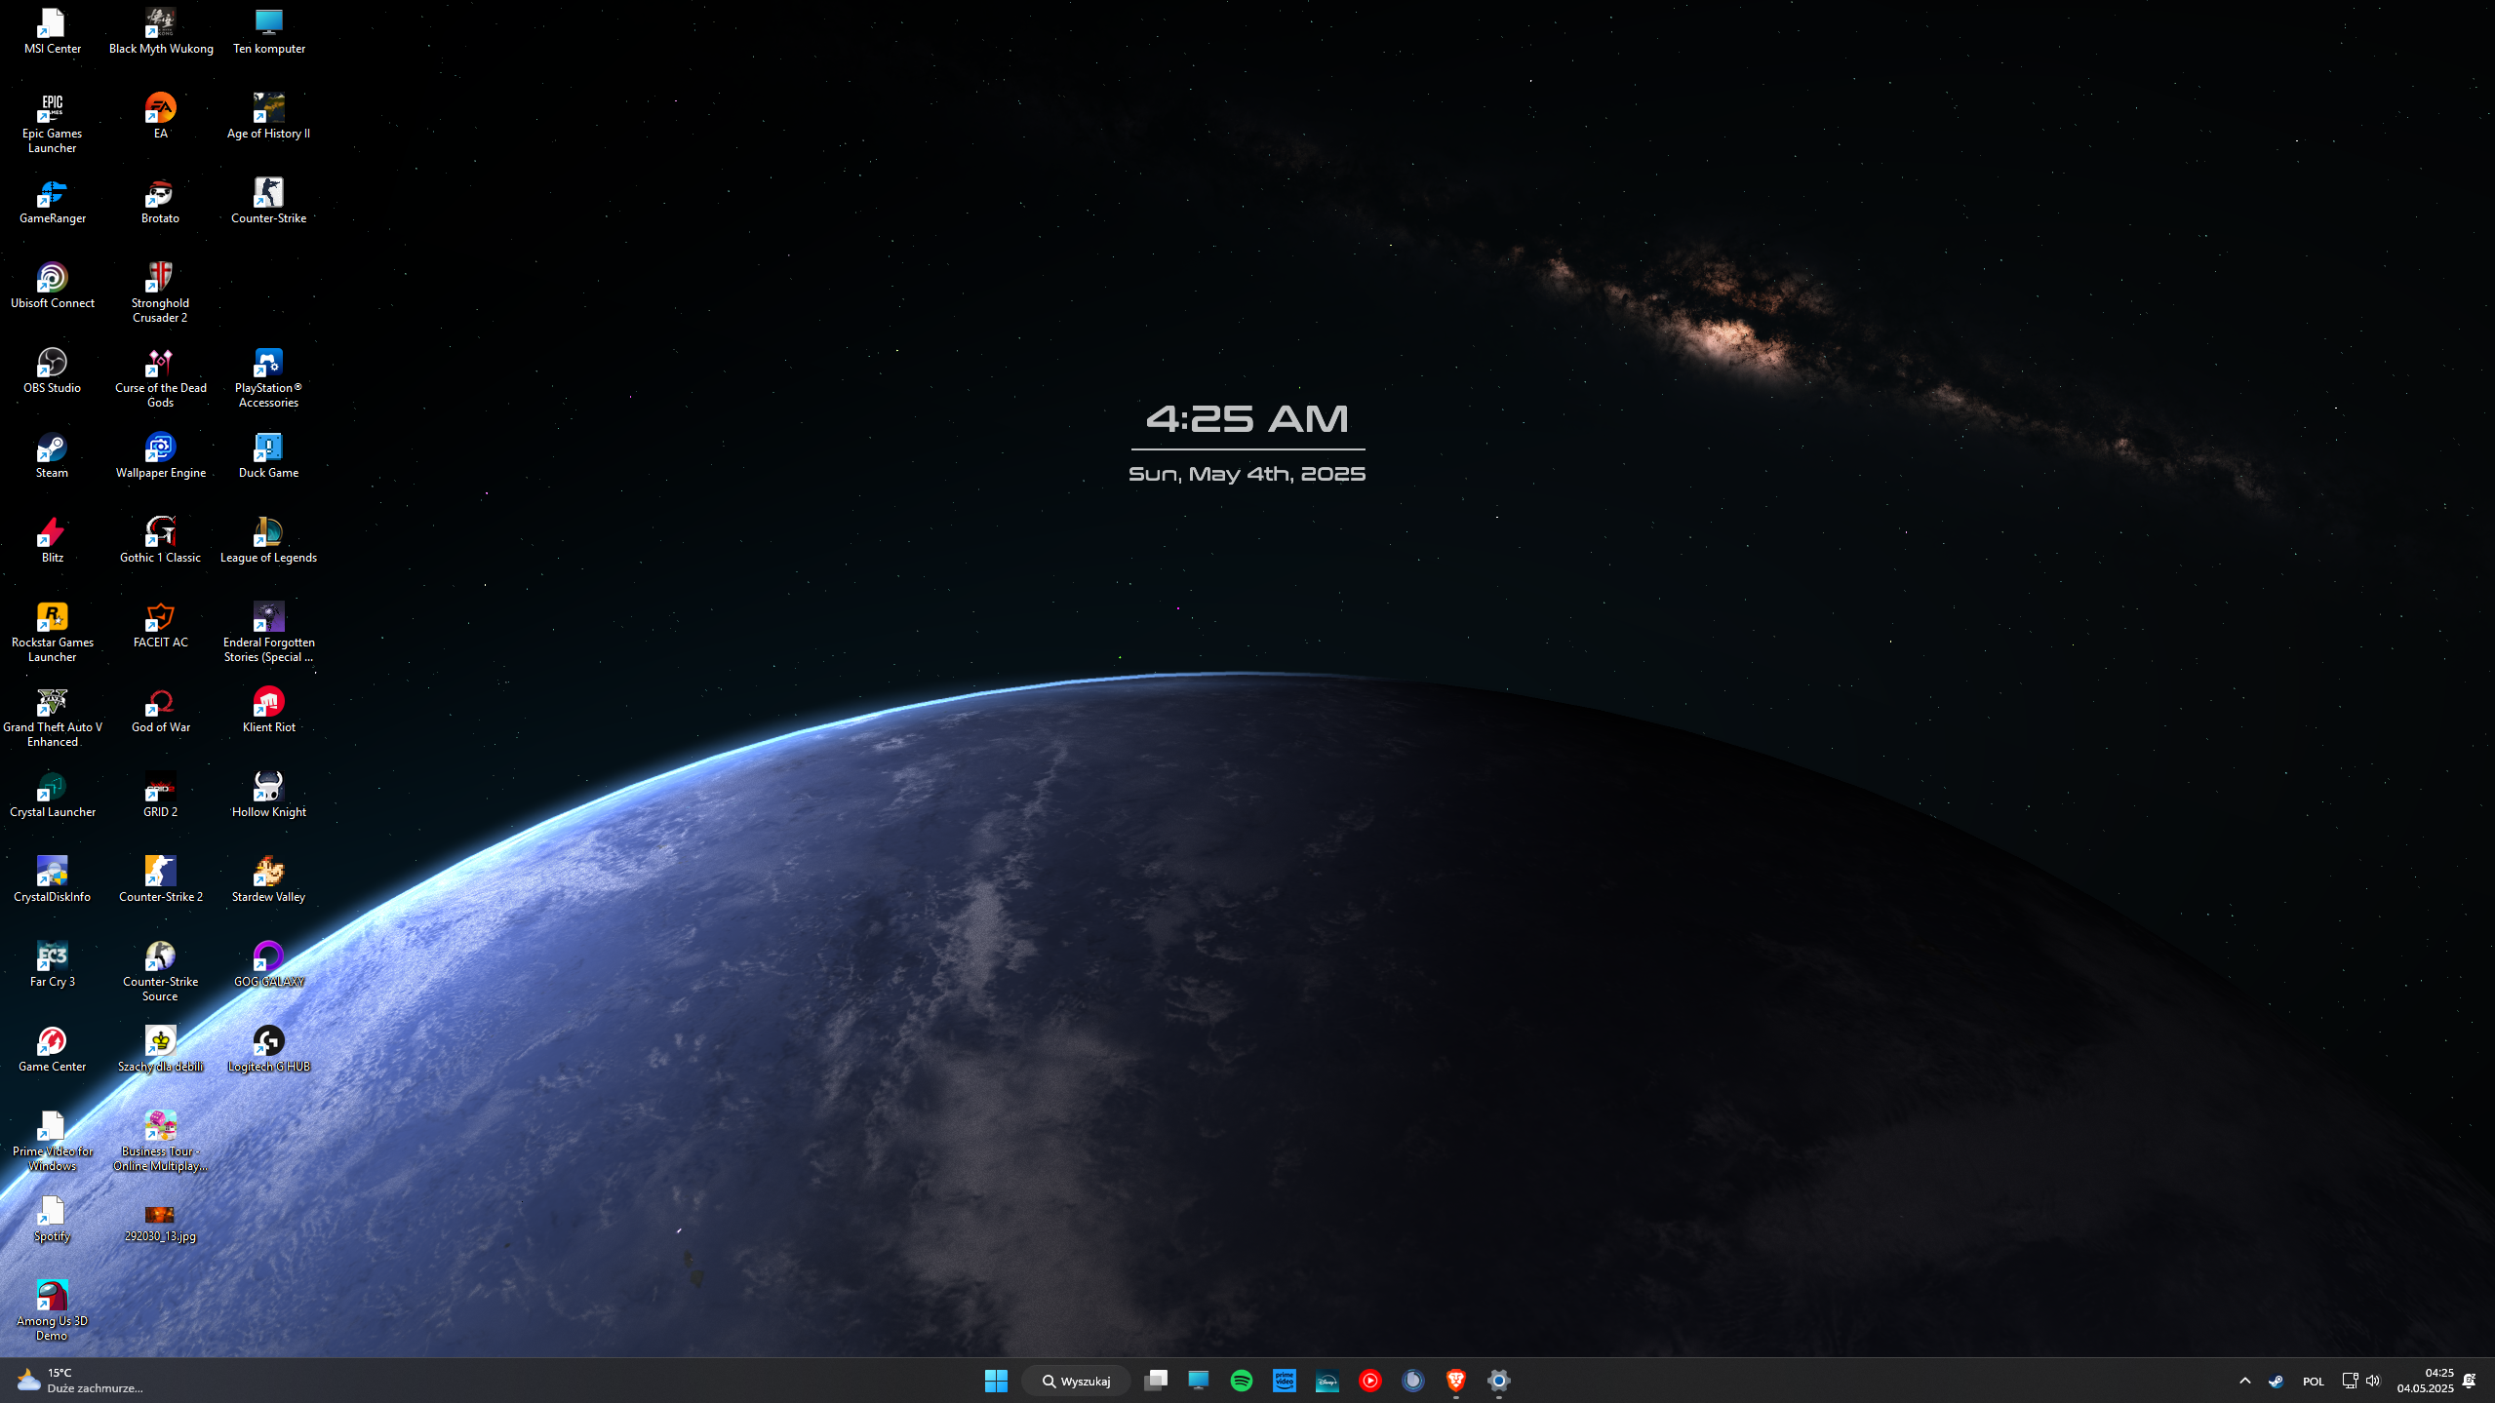Select the Crystal Launcher icon
The width and height of the screenshot is (2495, 1403).
point(53,795)
